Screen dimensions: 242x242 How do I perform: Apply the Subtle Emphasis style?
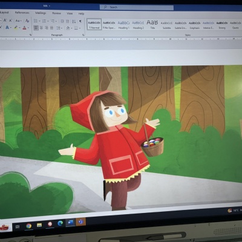[180, 25]
